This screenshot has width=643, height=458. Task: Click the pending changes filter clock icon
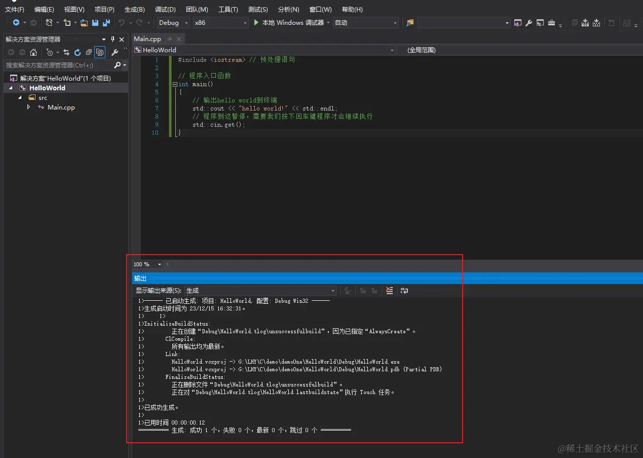49,52
